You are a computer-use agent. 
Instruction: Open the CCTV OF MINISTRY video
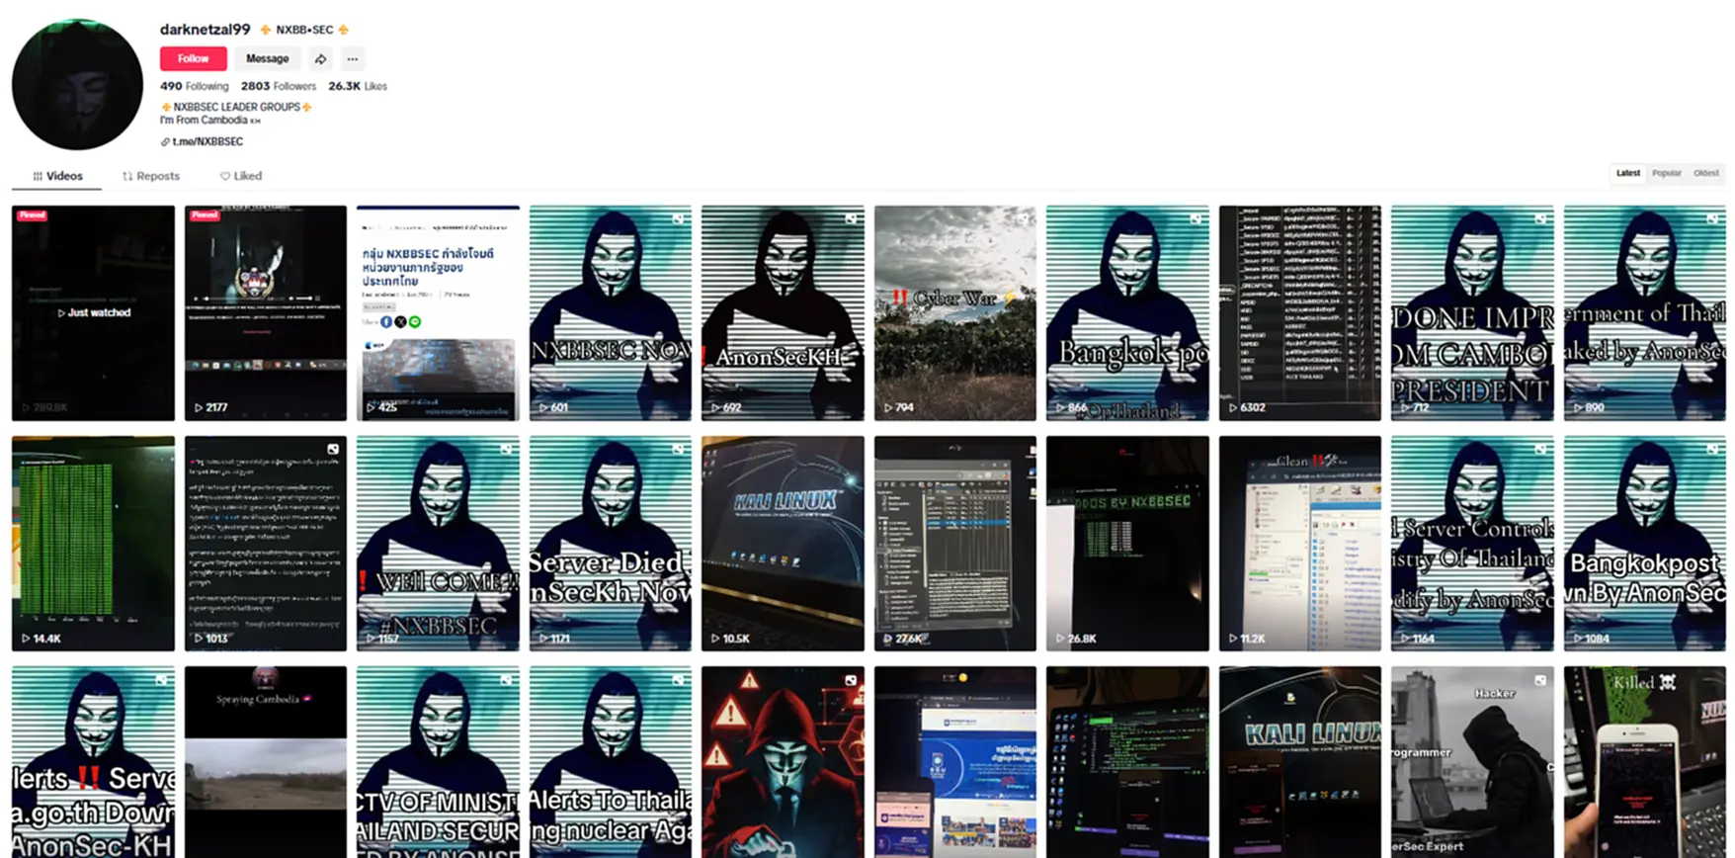pos(438,762)
